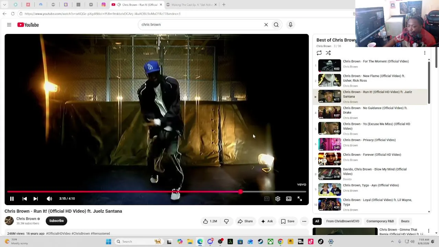Share the video
Screen dimensions: 439x247
pos(245,221)
